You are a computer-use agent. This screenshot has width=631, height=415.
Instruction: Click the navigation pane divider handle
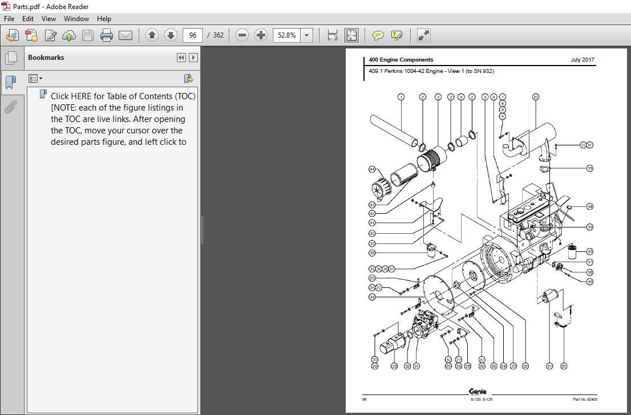202,230
